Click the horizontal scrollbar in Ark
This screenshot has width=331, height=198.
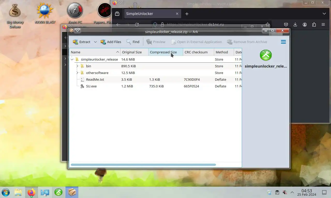point(143,165)
